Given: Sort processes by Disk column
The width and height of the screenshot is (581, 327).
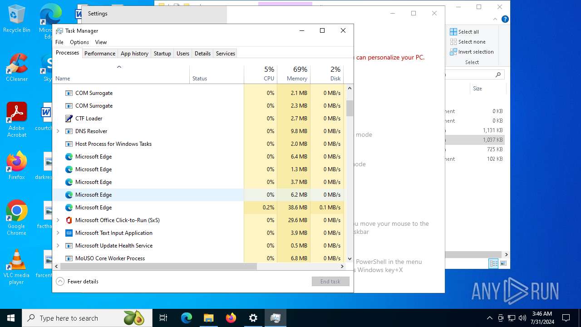Looking at the screenshot, I should pyautogui.click(x=327, y=74).
